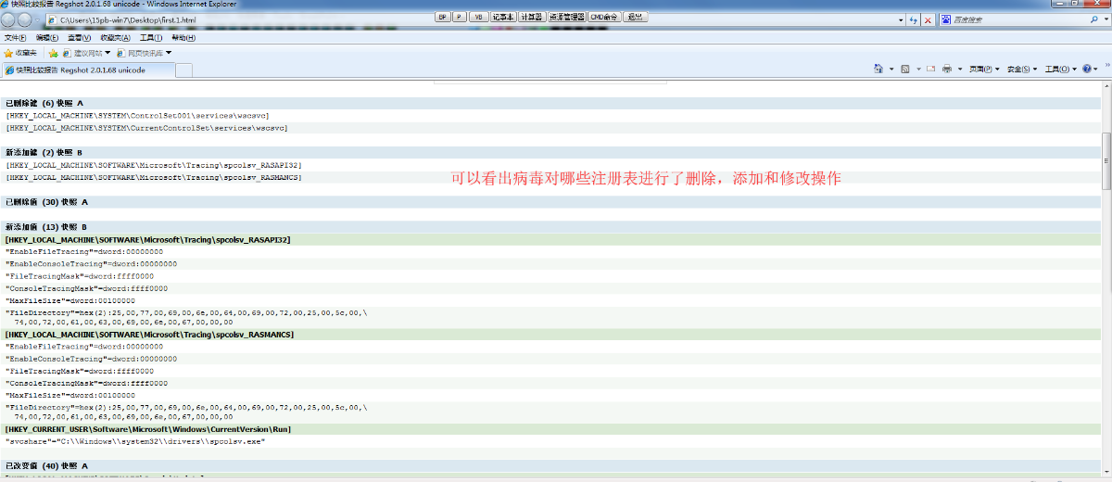Click the Internet Explorer title bar icon

(x=6, y=5)
